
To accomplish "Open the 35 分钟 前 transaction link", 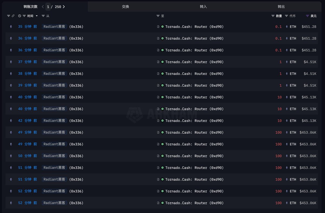I will 27,27.
